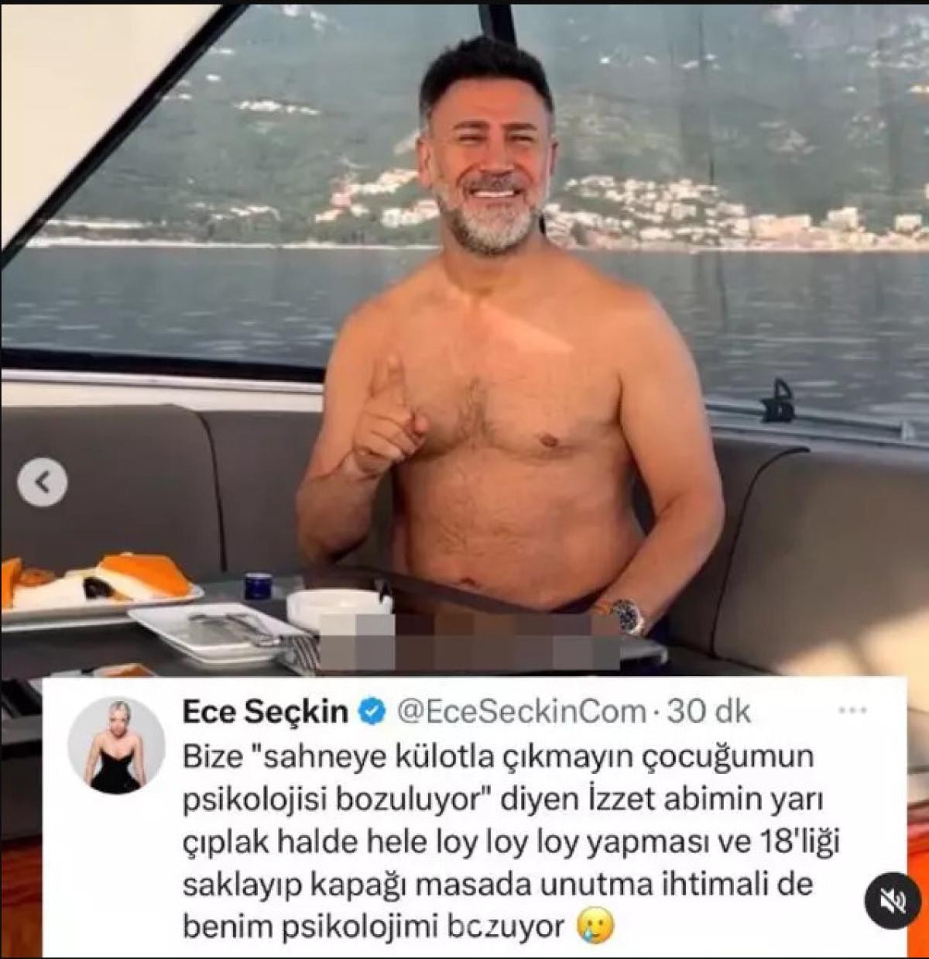The width and height of the screenshot is (929, 959).
Task: Click the small blue bottle cap on table
Action: point(258,586)
